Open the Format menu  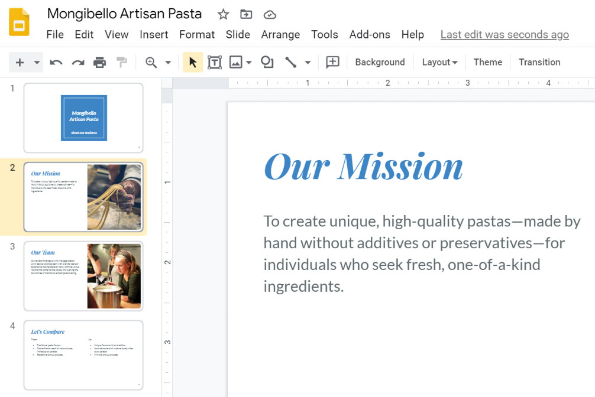197,34
